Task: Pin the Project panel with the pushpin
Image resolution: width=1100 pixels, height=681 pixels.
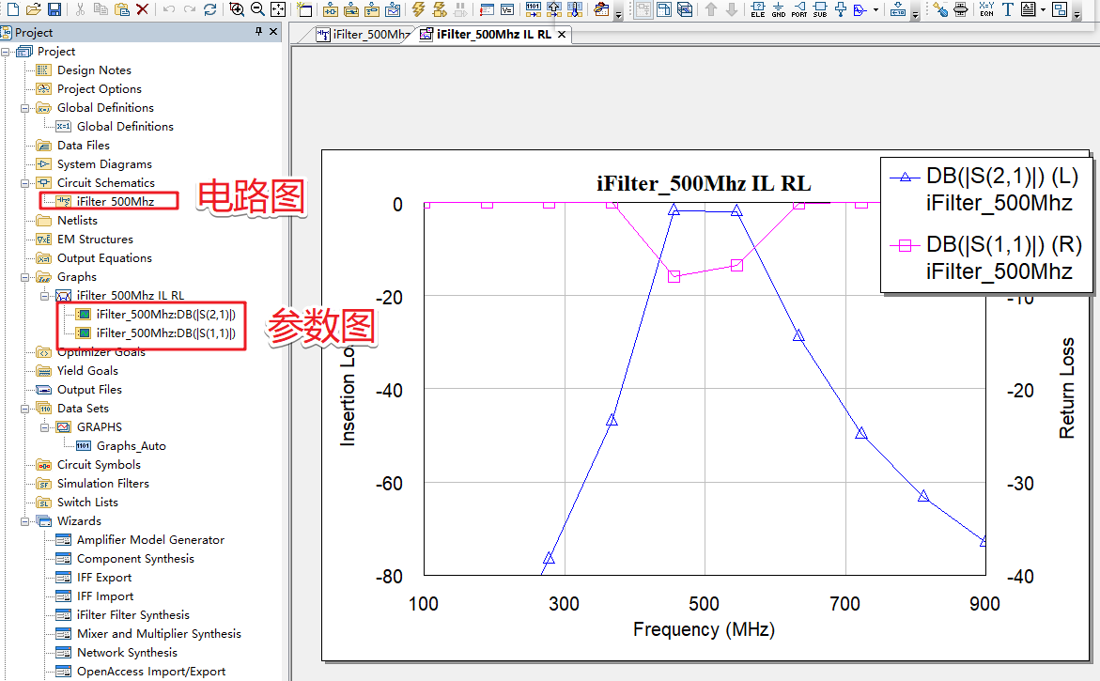Action: point(259,32)
